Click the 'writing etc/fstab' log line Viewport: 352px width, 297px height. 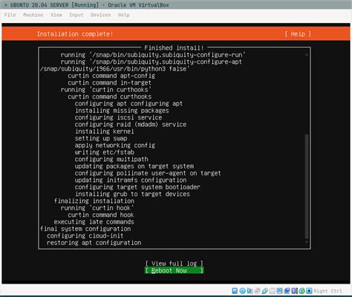(105, 152)
